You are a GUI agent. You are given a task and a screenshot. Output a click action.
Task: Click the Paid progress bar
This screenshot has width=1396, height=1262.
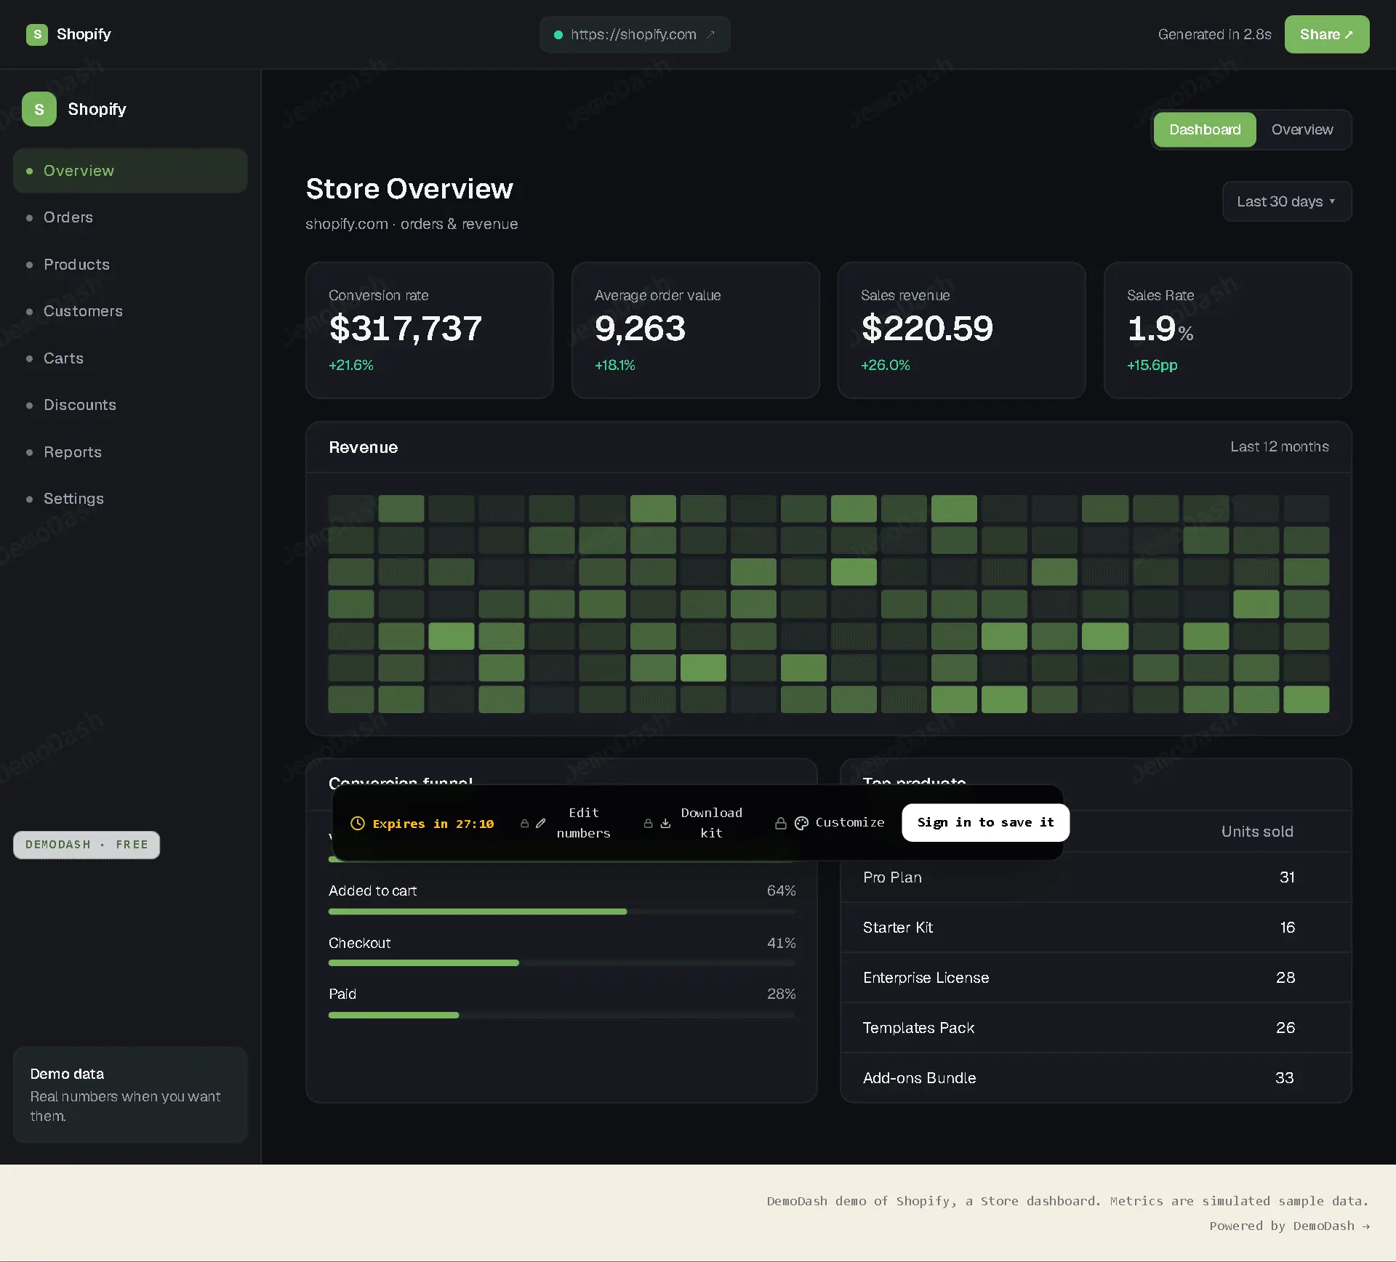tap(562, 1016)
